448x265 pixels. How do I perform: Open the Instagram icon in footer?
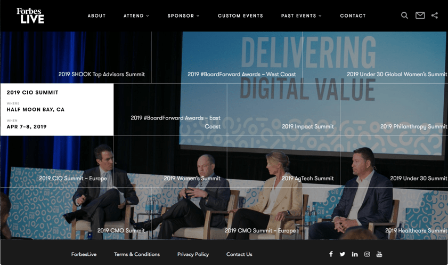[x=367, y=254]
